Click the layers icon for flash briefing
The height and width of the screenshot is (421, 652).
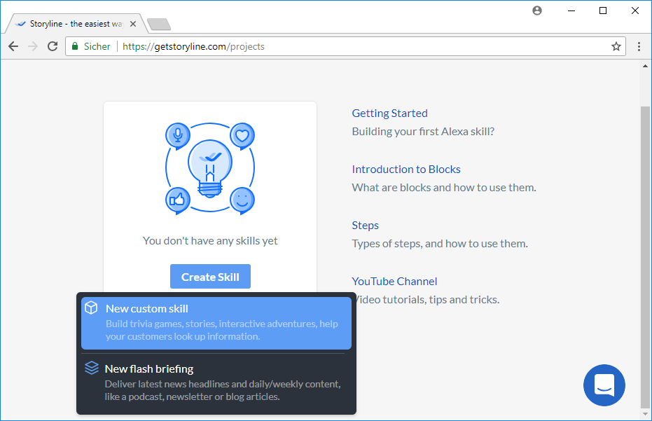(x=91, y=368)
